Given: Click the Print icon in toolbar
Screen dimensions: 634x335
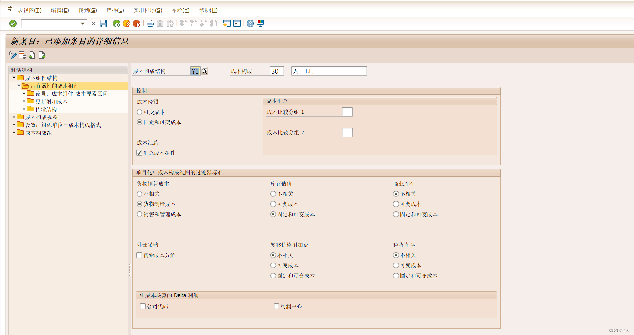Looking at the screenshot, I should click(x=150, y=23).
